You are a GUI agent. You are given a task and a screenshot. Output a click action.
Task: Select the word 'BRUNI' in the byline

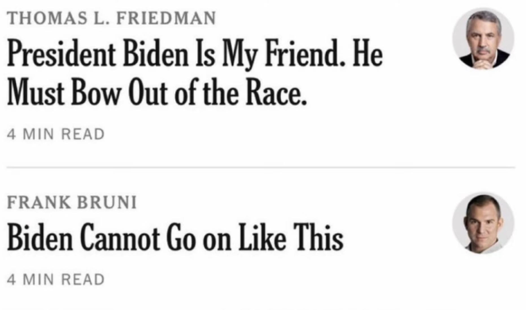(107, 202)
